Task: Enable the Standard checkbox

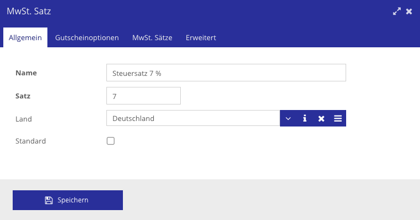Action: tap(111, 141)
